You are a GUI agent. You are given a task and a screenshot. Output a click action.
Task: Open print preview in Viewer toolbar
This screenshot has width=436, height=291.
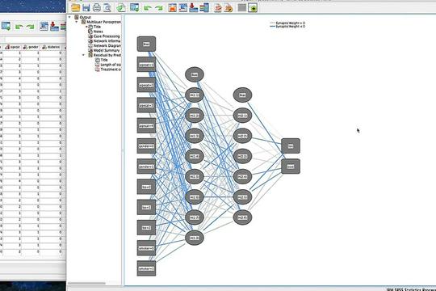pos(107,8)
